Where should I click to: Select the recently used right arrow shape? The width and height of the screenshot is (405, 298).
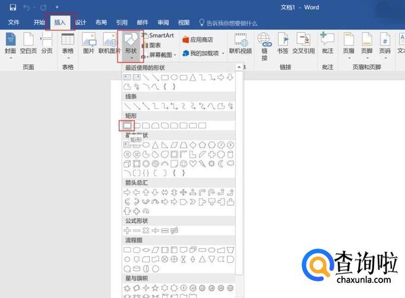[x=221, y=77]
